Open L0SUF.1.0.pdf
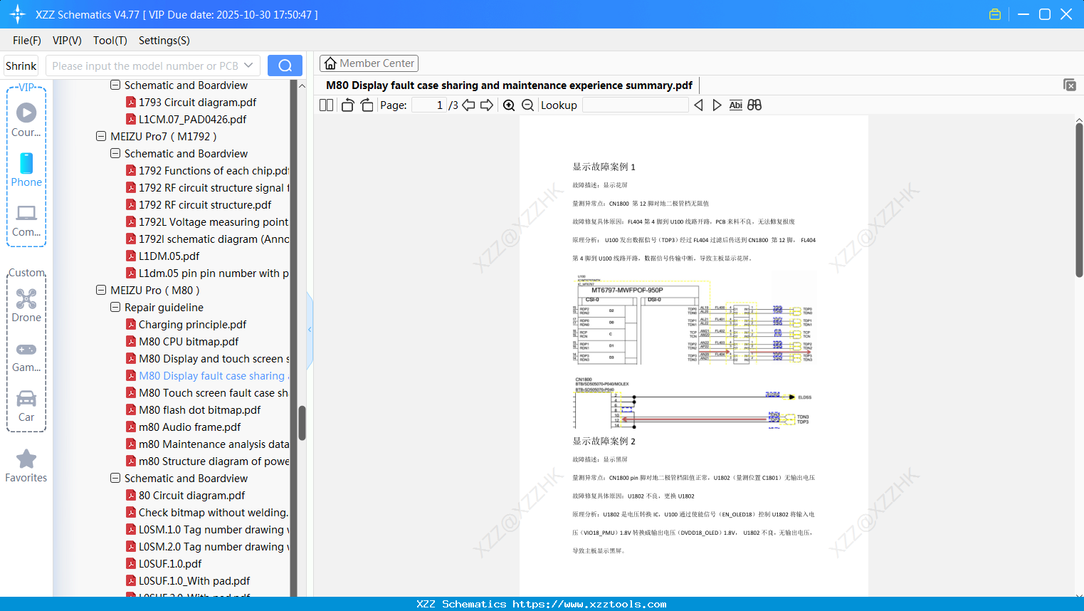Image resolution: width=1084 pixels, height=611 pixels. 170,564
